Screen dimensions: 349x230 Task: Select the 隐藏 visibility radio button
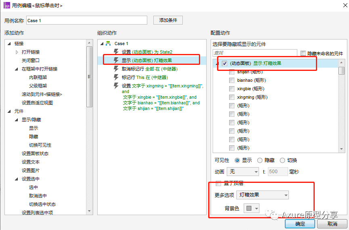[260, 160]
